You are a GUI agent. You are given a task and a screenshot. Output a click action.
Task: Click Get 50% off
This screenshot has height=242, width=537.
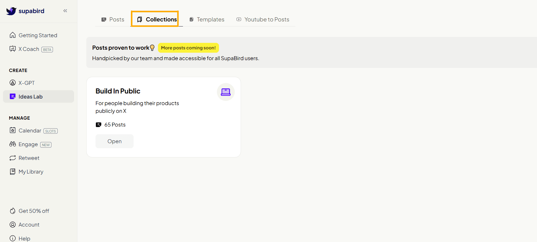pyautogui.click(x=38, y=211)
